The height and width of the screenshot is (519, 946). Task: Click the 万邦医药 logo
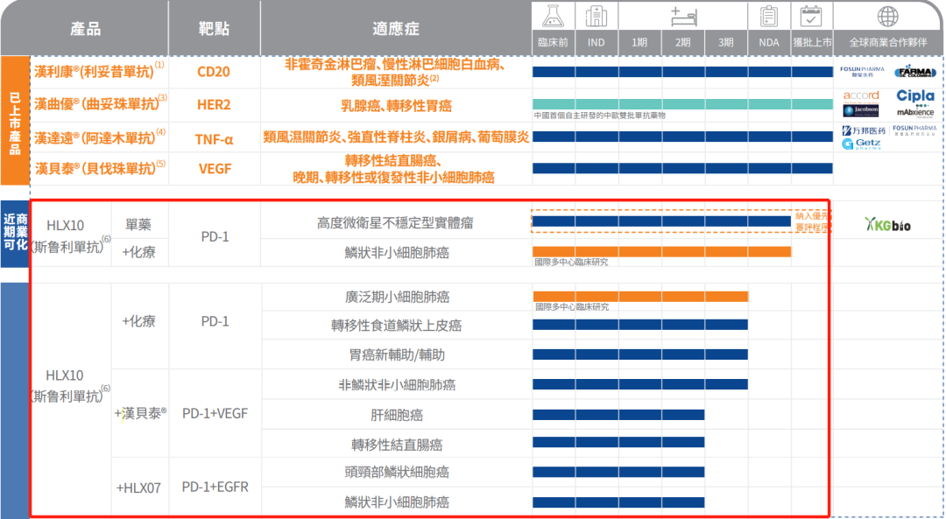click(864, 130)
